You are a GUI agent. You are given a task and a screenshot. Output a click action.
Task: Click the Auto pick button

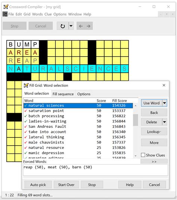point(38,185)
